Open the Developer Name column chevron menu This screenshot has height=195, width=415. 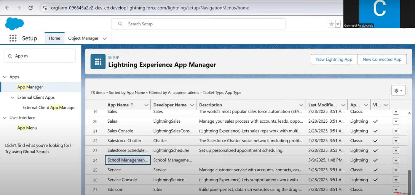[x=192, y=105]
